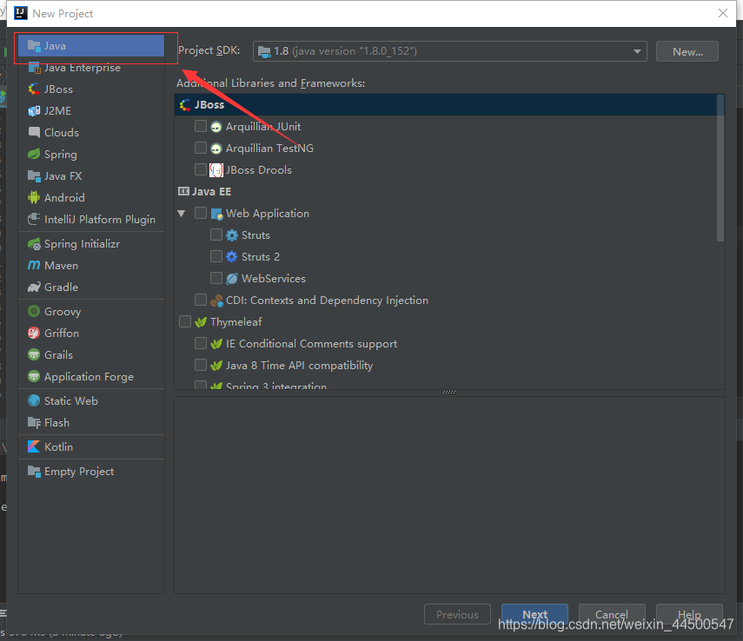Enable CDI Contexts and Dependency Injection
Viewport: 743px width, 641px height.
coord(201,300)
